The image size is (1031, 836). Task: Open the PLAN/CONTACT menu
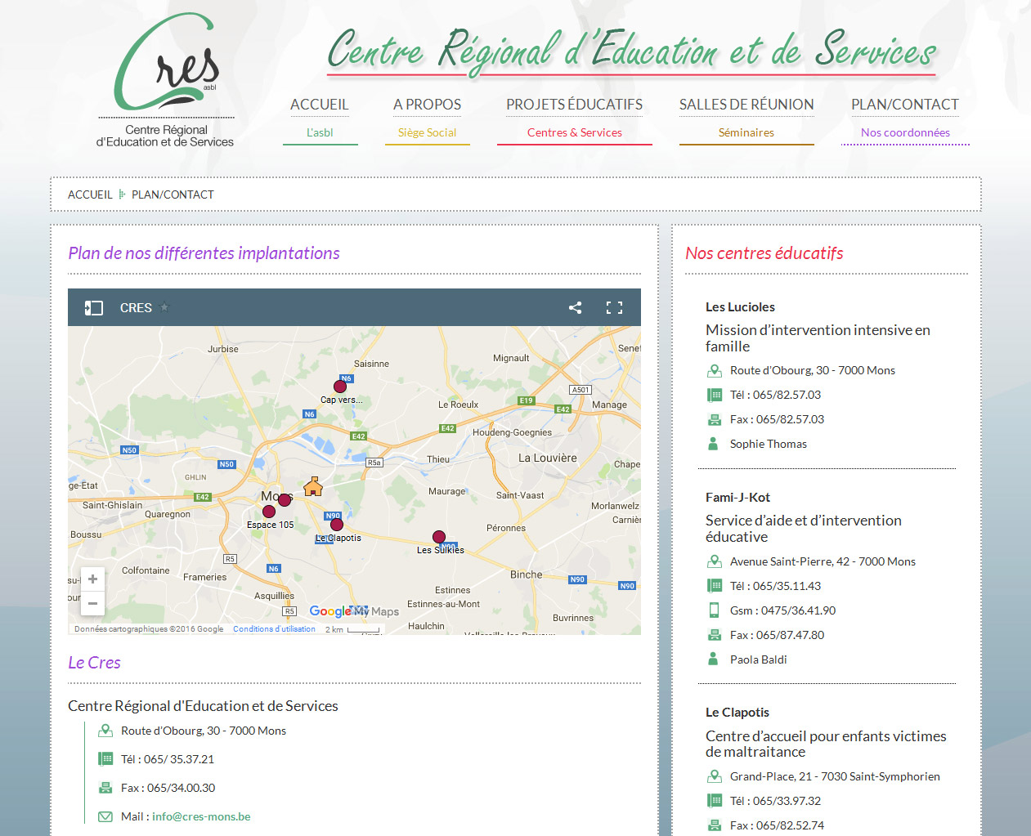point(905,105)
